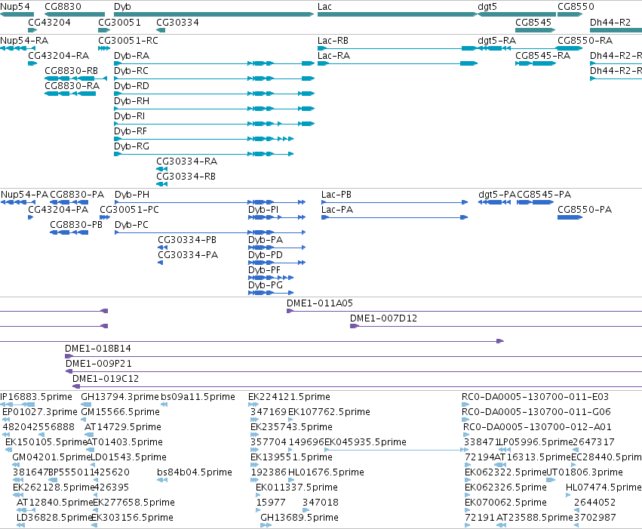Select the Lac-PA protein label
Image resolution: width=642 pixels, height=529 pixels.
click(x=337, y=210)
